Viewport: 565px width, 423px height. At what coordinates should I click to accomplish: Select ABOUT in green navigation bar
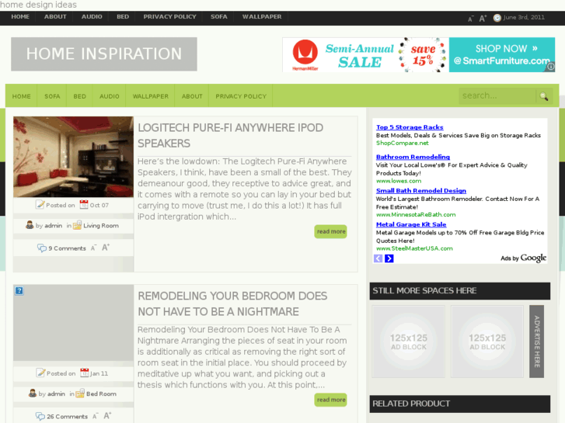click(x=192, y=96)
